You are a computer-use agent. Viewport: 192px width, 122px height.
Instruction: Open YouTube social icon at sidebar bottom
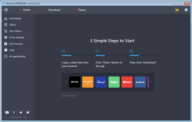coord(7,112)
